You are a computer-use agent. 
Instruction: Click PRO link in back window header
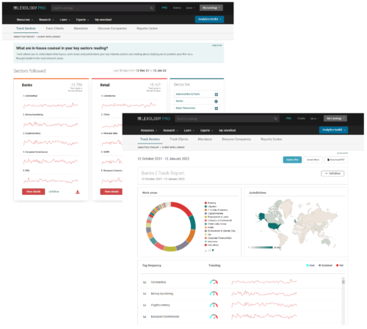[164, 8]
